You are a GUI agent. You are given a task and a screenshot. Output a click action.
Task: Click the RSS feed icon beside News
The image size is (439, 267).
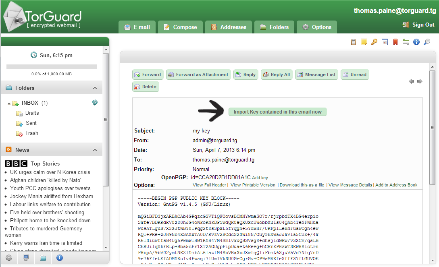(9, 149)
